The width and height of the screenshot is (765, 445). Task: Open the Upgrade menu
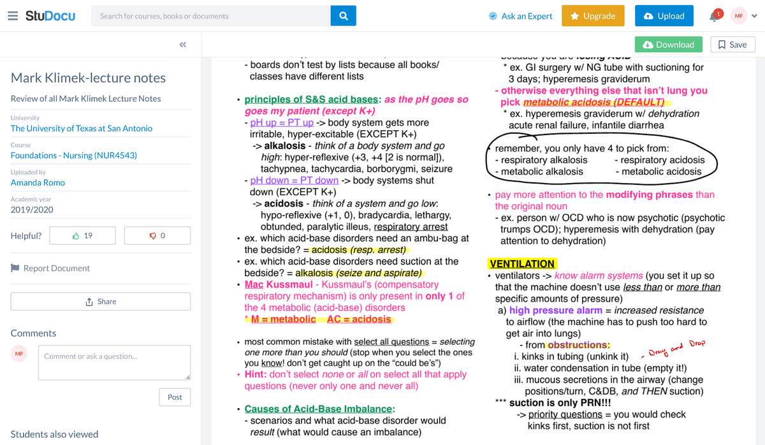593,15
